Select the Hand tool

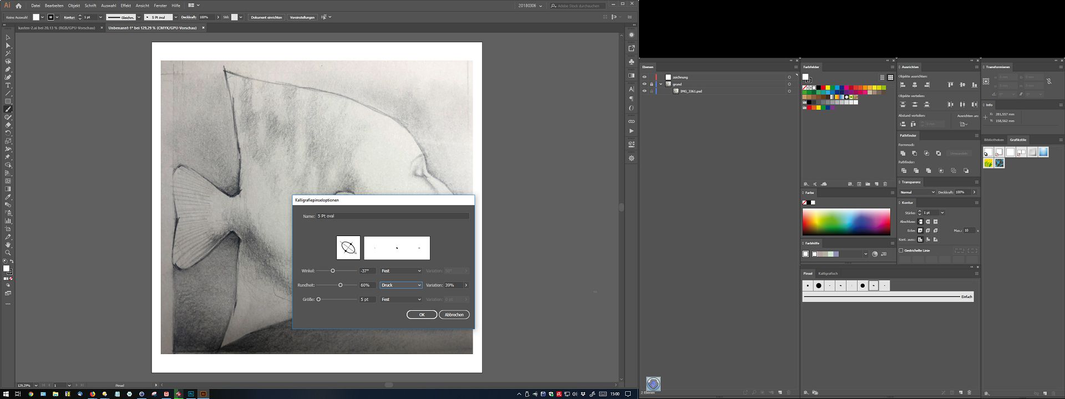[8, 245]
